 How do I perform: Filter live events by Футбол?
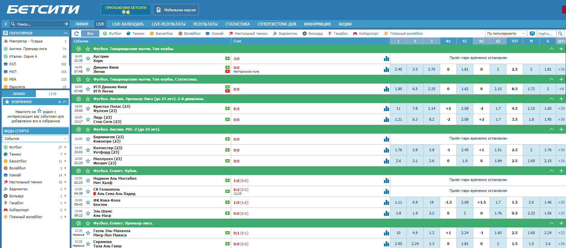point(112,33)
